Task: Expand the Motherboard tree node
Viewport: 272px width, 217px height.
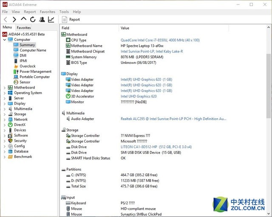Action: point(5,88)
